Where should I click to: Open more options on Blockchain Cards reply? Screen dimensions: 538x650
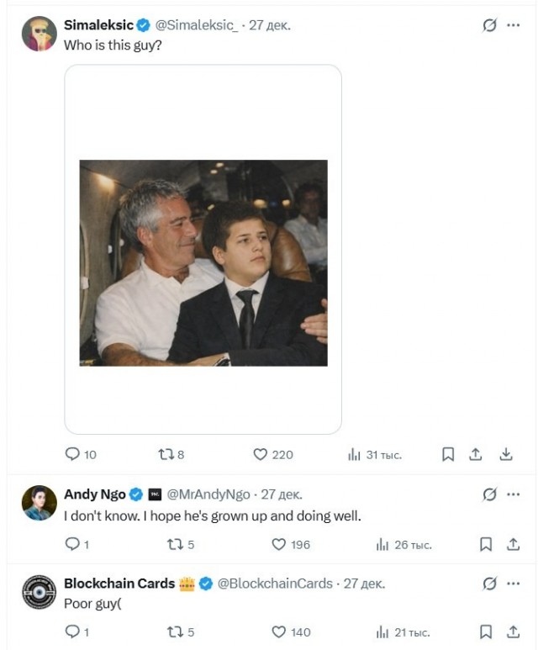click(513, 583)
